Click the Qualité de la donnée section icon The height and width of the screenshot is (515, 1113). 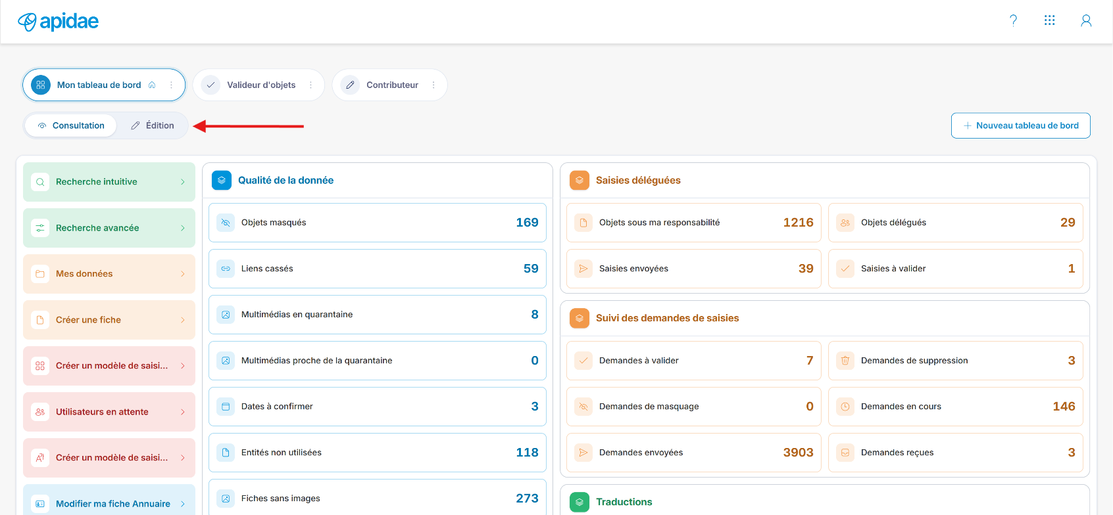[x=222, y=180]
